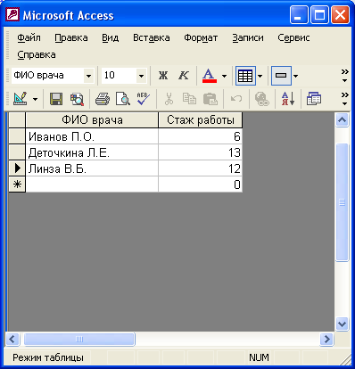355x369 pixels.
Task: Click the gridlines icon
Action: 245,76
